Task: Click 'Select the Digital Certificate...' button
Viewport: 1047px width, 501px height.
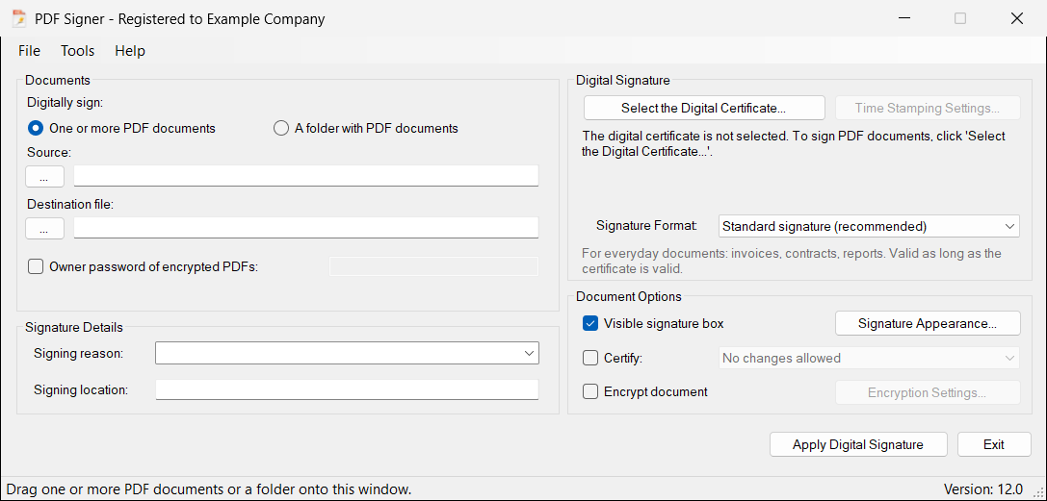Action: point(704,108)
